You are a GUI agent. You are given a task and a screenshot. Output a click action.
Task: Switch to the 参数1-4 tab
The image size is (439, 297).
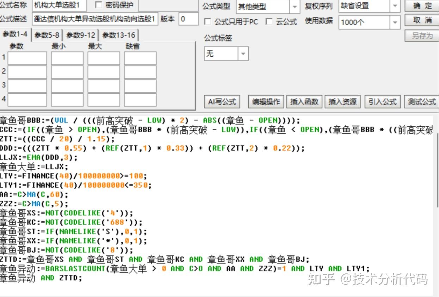[x=15, y=34]
